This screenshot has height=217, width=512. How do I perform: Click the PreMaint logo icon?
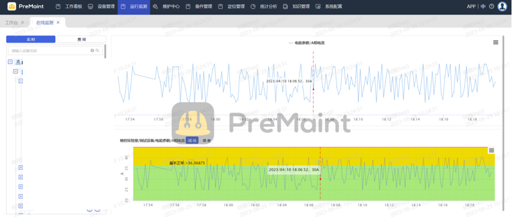pyautogui.click(x=12, y=6)
